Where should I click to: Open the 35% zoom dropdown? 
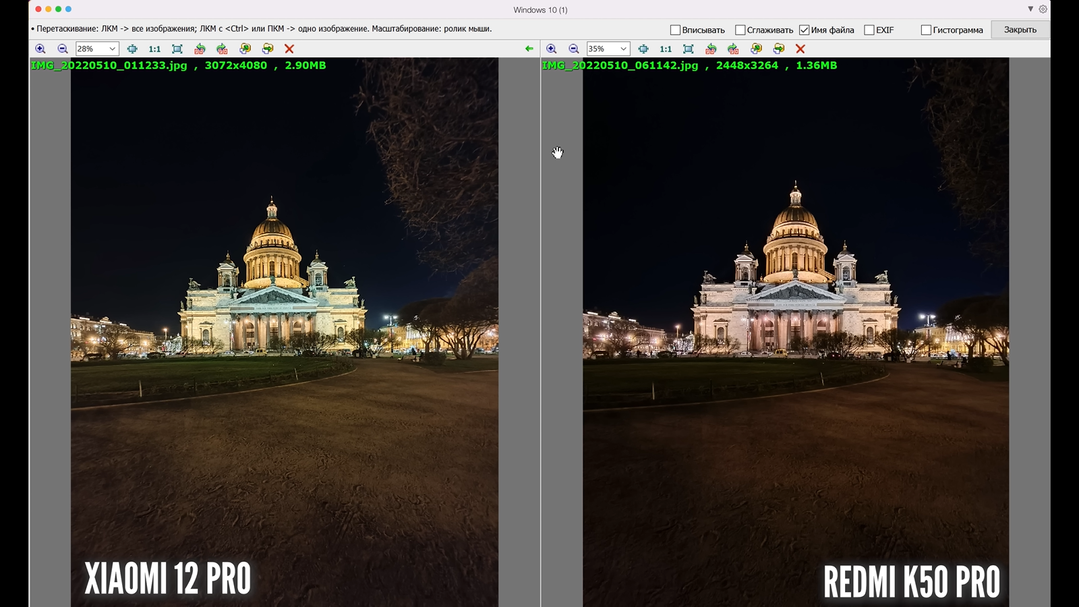(623, 49)
